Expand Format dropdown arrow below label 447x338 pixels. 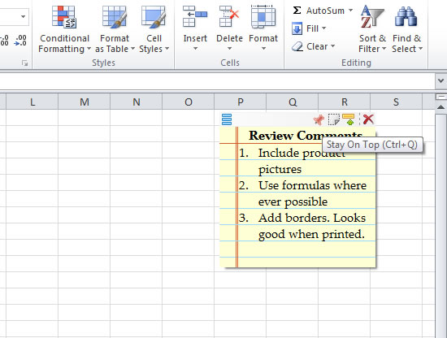pyautogui.click(x=263, y=49)
